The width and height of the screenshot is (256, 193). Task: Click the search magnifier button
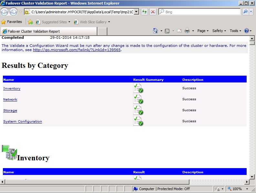(x=245, y=12)
